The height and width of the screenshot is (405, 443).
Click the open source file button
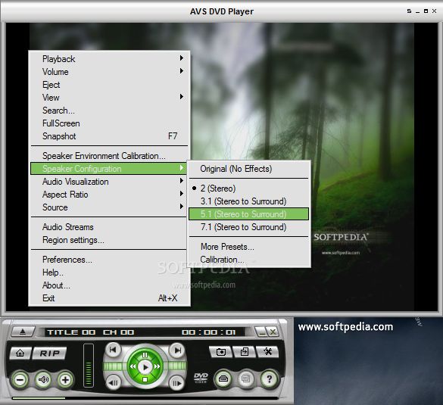(244, 352)
